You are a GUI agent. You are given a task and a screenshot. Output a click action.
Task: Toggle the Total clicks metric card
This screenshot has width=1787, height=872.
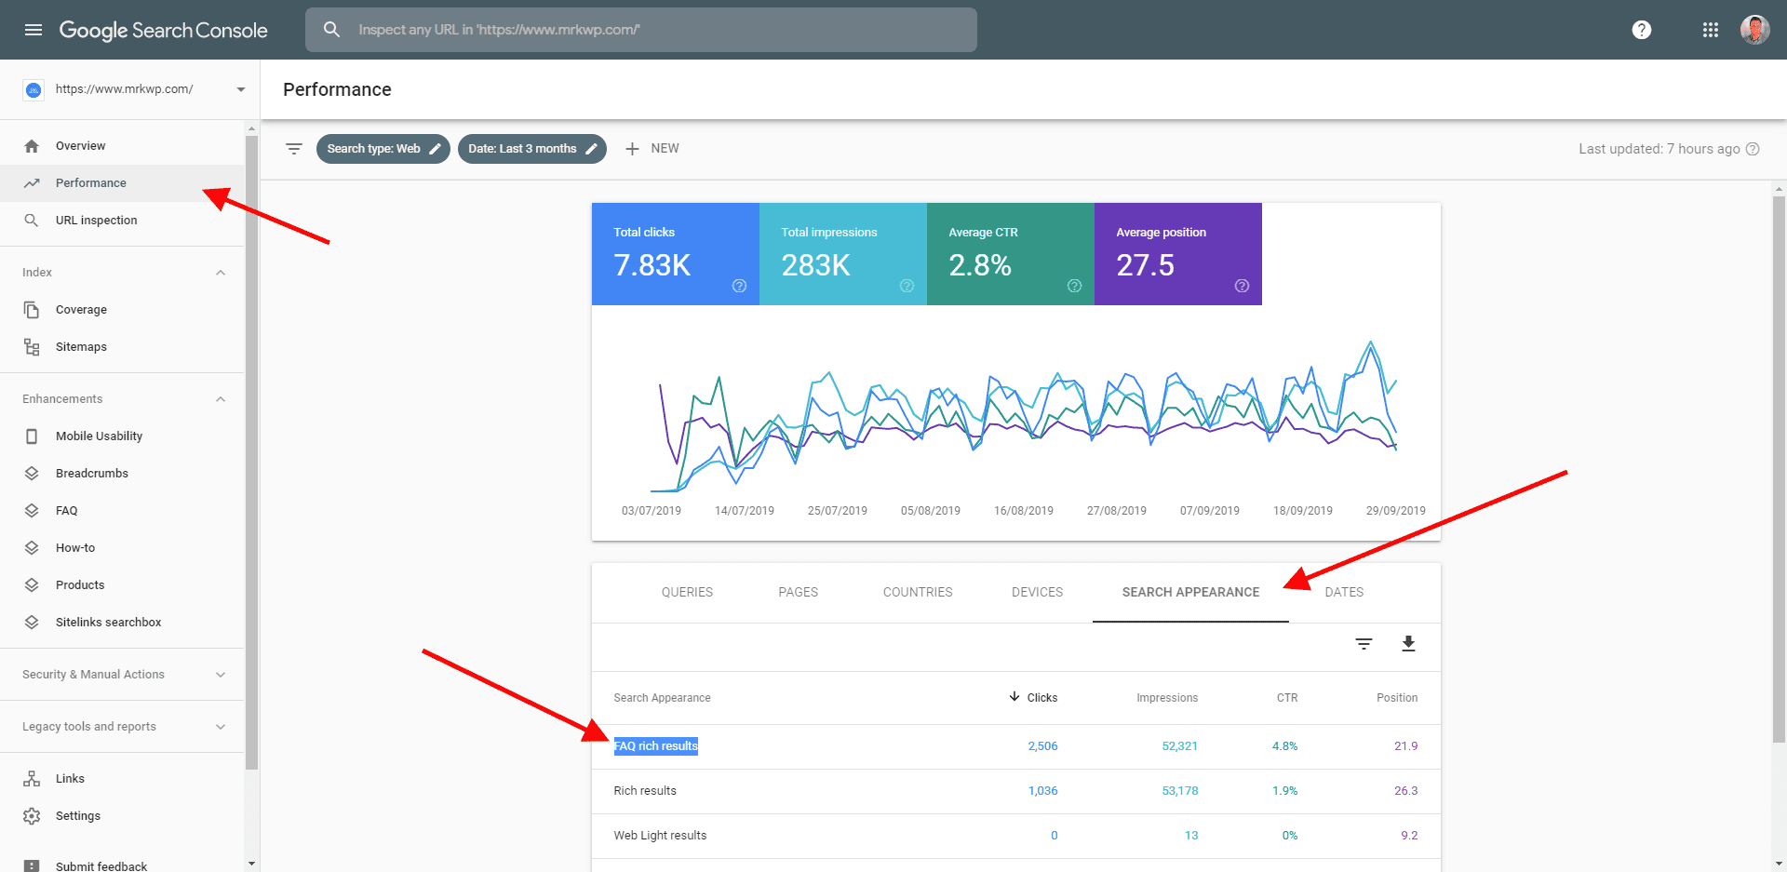pyautogui.click(x=676, y=254)
